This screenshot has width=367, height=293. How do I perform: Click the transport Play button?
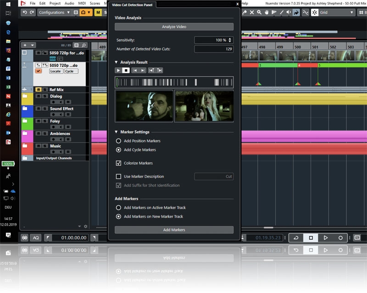[325, 238]
